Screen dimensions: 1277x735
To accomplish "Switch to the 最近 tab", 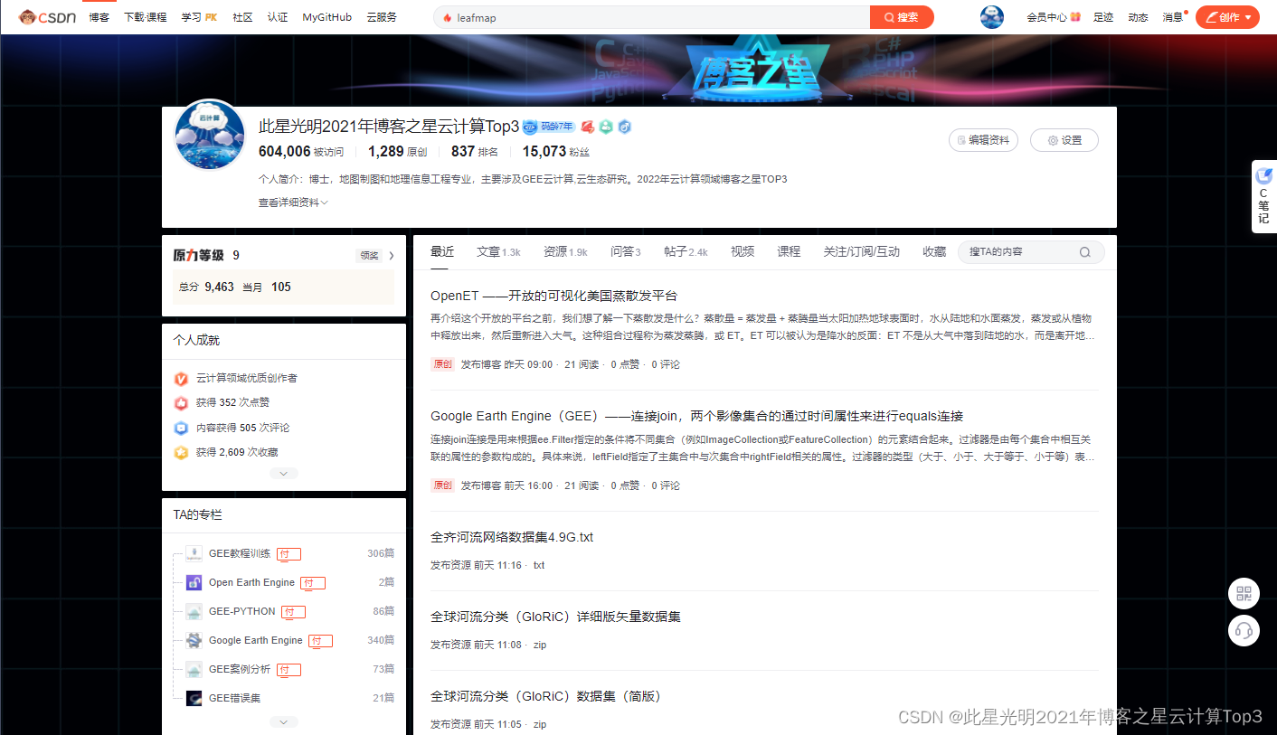I will click(442, 251).
